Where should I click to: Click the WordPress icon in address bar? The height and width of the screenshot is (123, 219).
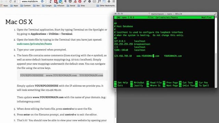coord(42,1)
